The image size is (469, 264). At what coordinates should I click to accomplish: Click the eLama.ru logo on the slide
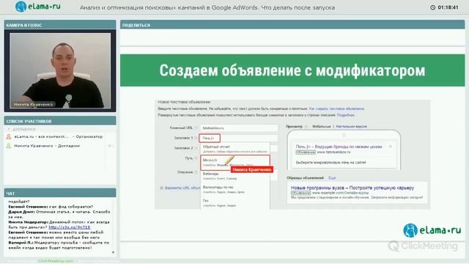pyautogui.click(x=432, y=230)
